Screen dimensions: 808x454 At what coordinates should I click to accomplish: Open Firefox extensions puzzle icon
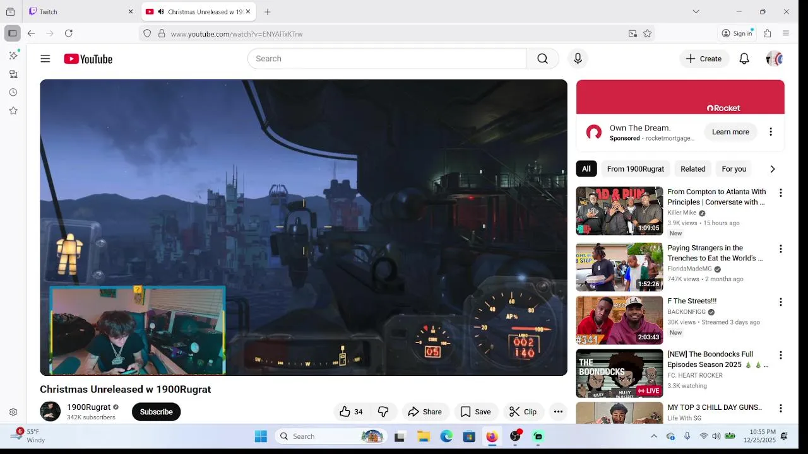coord(768,33)
